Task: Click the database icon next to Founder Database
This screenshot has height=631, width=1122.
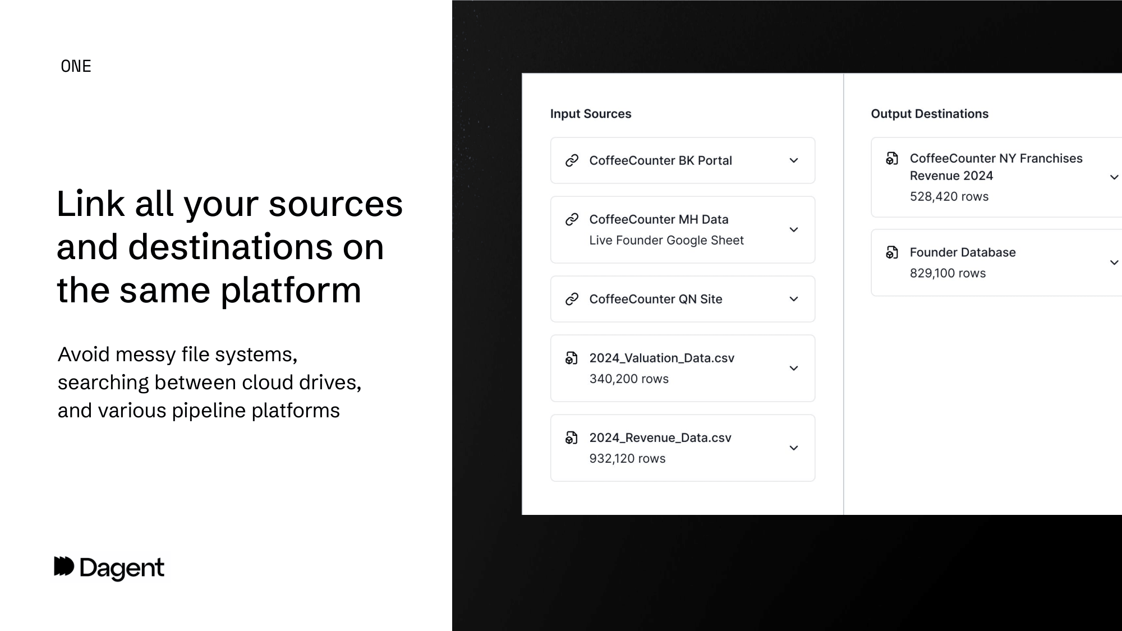Action: pyautogui.click(x=892, y=252)
